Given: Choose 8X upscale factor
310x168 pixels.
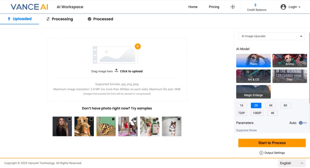Looking at the screenshot, I should tap(285, 105).
